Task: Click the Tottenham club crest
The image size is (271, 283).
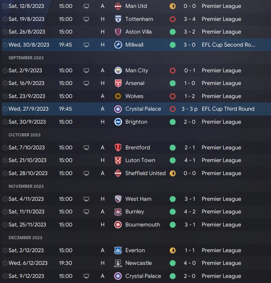Action: pos(118,19)
